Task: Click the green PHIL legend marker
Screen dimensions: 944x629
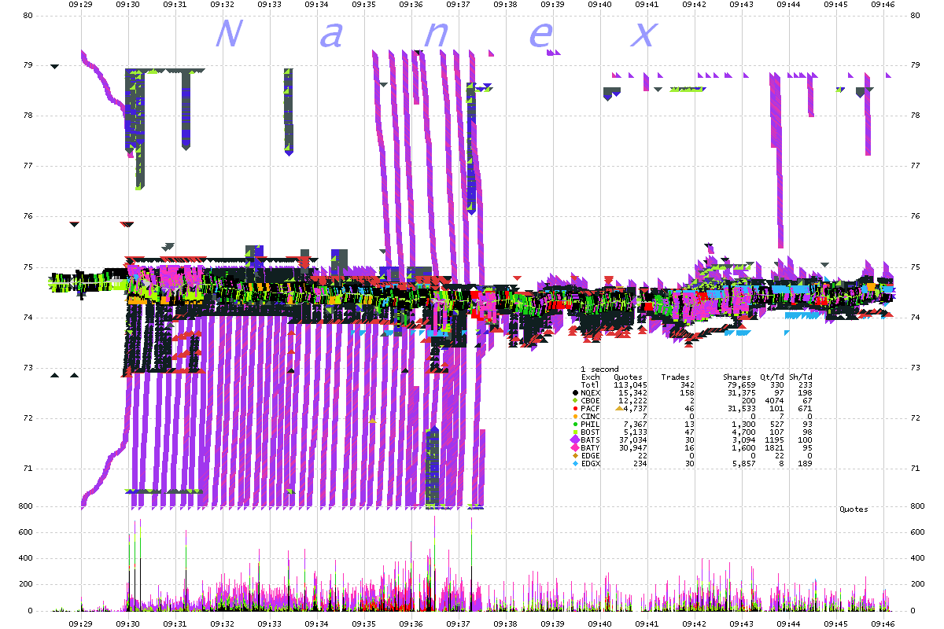Action: (x=575, y=424)
